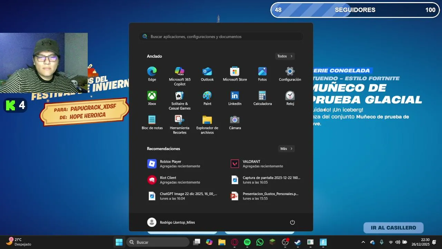
Task: Open File Explorer from taskbar
Action: coord(222,242)
